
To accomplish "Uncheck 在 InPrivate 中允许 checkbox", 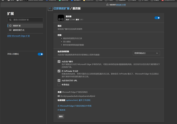I will pyautogui.click(x=59, y=71).
